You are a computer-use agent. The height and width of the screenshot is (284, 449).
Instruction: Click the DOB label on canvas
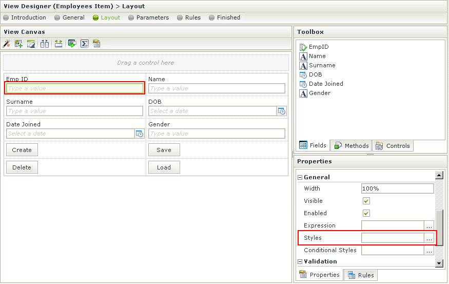155,102
